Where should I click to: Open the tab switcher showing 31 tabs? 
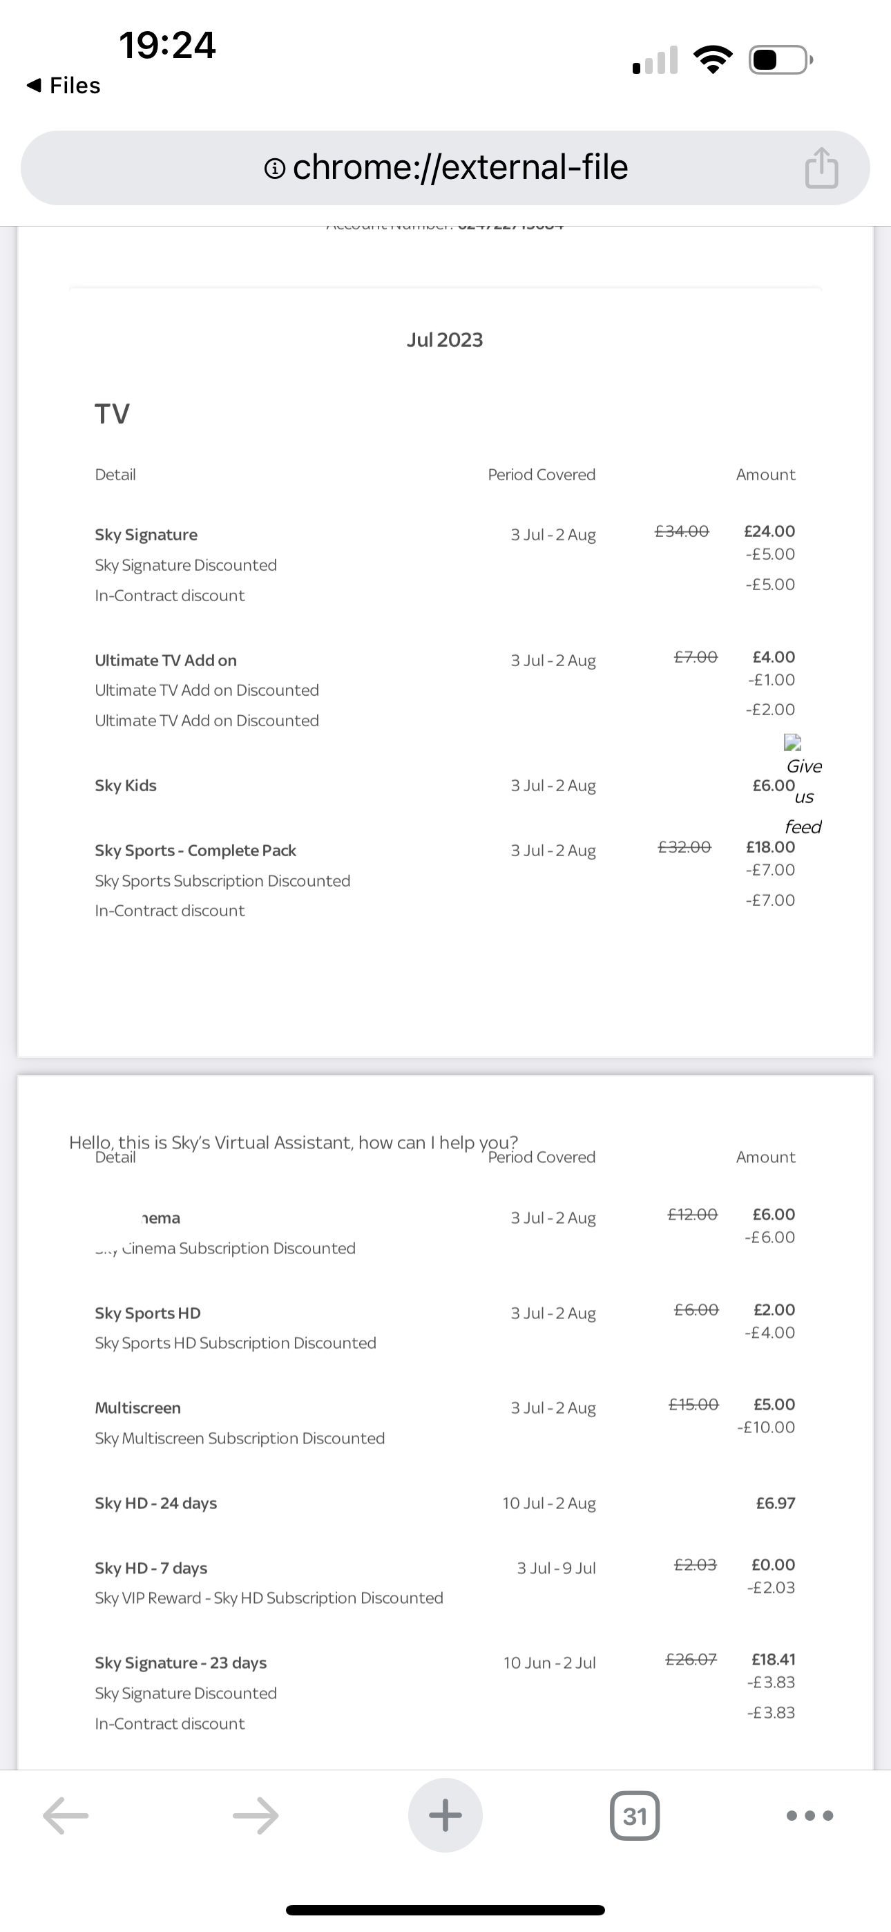tap(635, 1815)
